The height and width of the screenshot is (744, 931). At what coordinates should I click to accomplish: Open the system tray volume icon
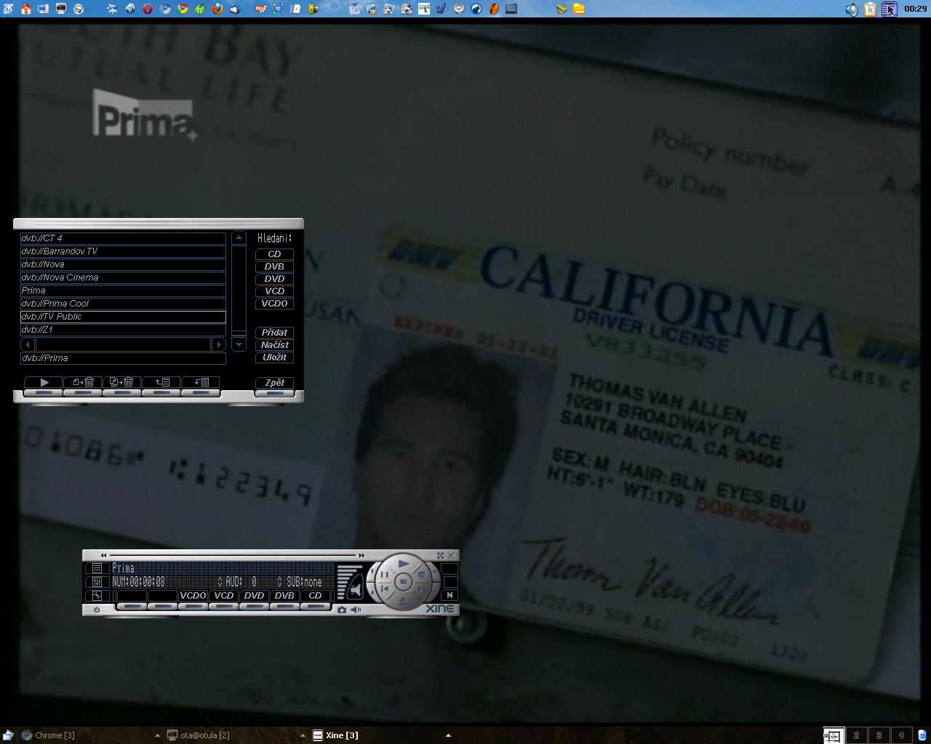coord(851,9)
